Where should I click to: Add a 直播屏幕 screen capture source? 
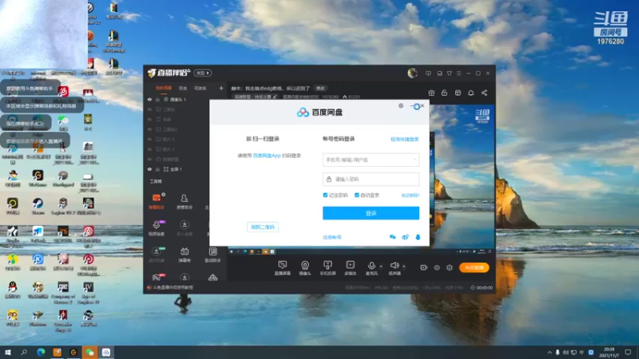coord(283,268)
